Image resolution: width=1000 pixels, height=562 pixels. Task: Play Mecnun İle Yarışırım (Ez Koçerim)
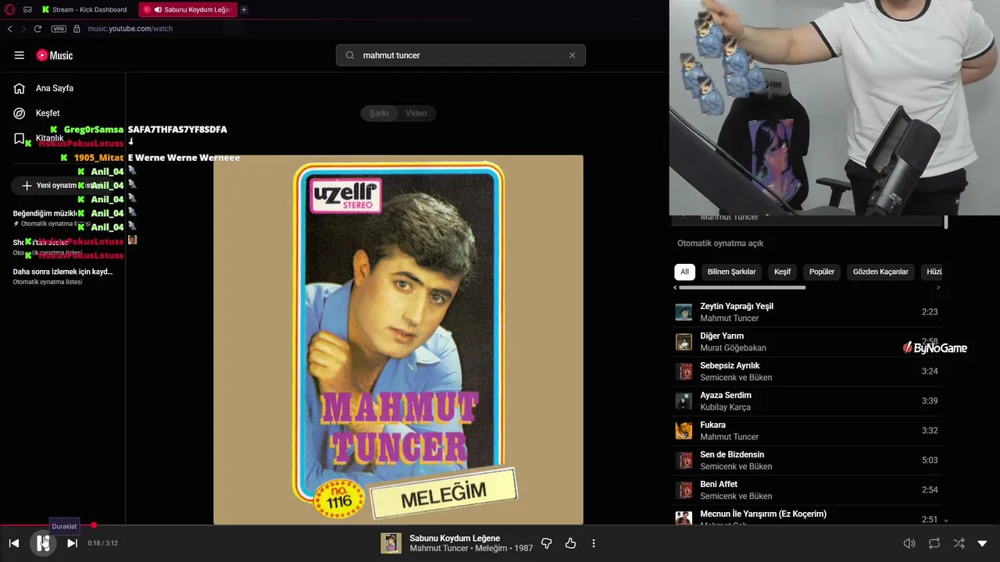point(808,515)
